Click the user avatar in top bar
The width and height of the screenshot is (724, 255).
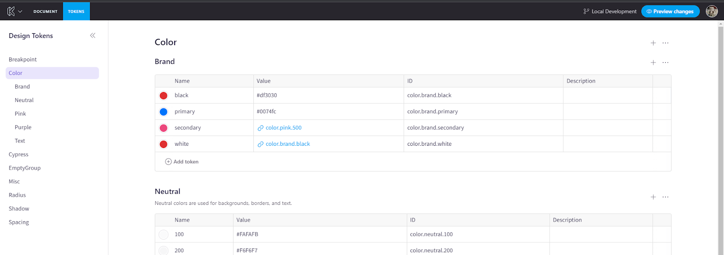click(711, 11)
